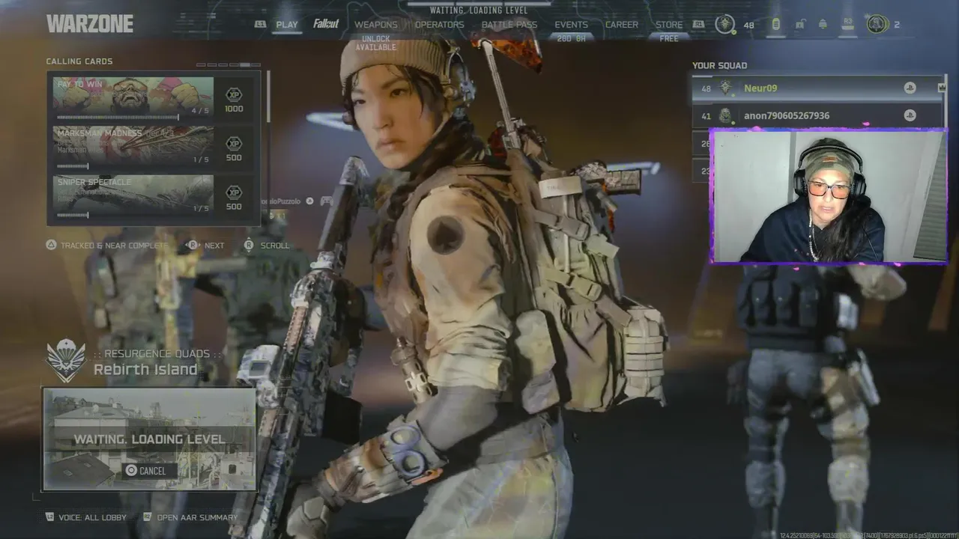Click the NEXT prompt
Viewport: 959px width, 539px height.
pos(214,246)
